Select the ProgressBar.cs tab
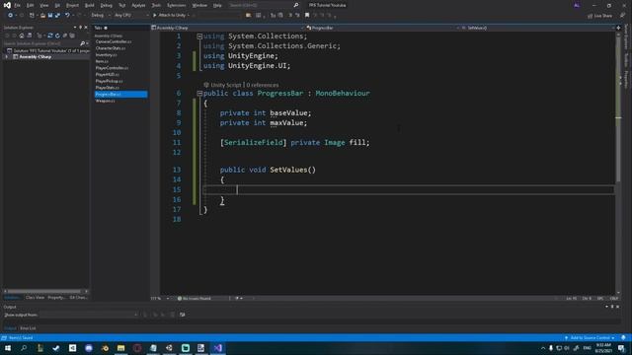632x355 pixels. point(120,95)
